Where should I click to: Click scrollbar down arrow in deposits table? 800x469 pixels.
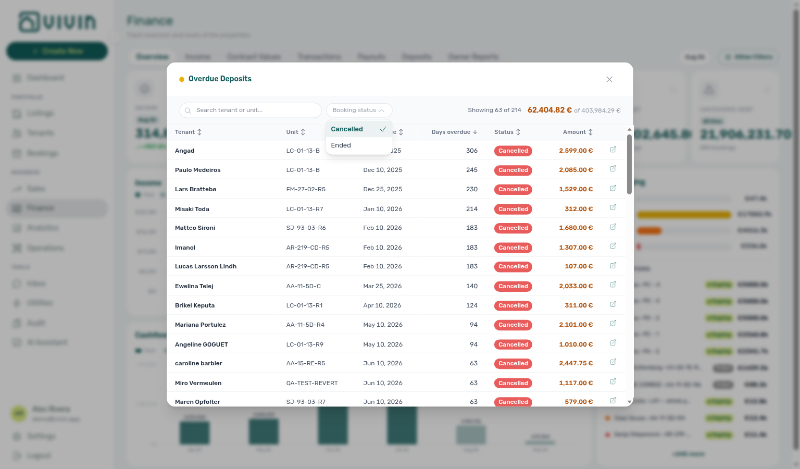click(629, 402)
